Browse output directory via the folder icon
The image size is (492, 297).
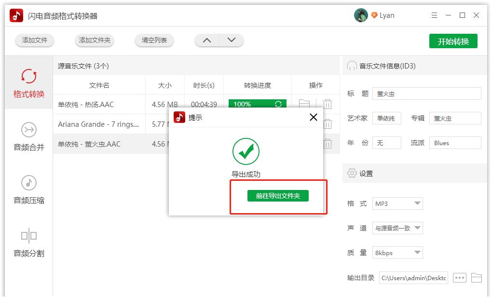(476, 277)
